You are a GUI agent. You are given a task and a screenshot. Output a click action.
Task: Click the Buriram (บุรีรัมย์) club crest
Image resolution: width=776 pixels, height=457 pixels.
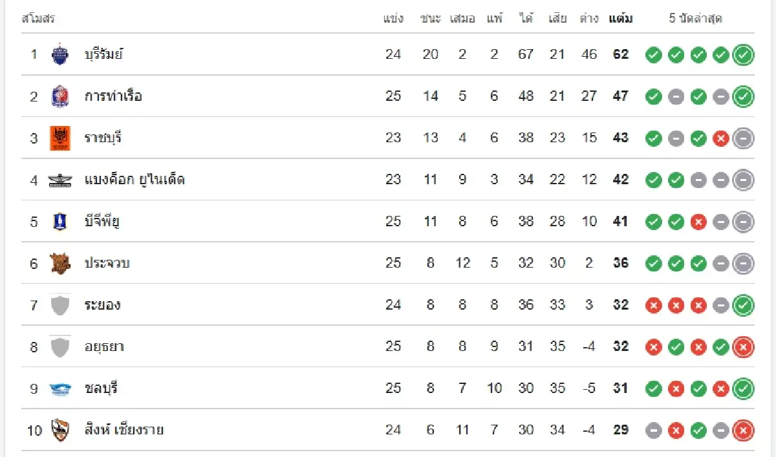[59, 54]
